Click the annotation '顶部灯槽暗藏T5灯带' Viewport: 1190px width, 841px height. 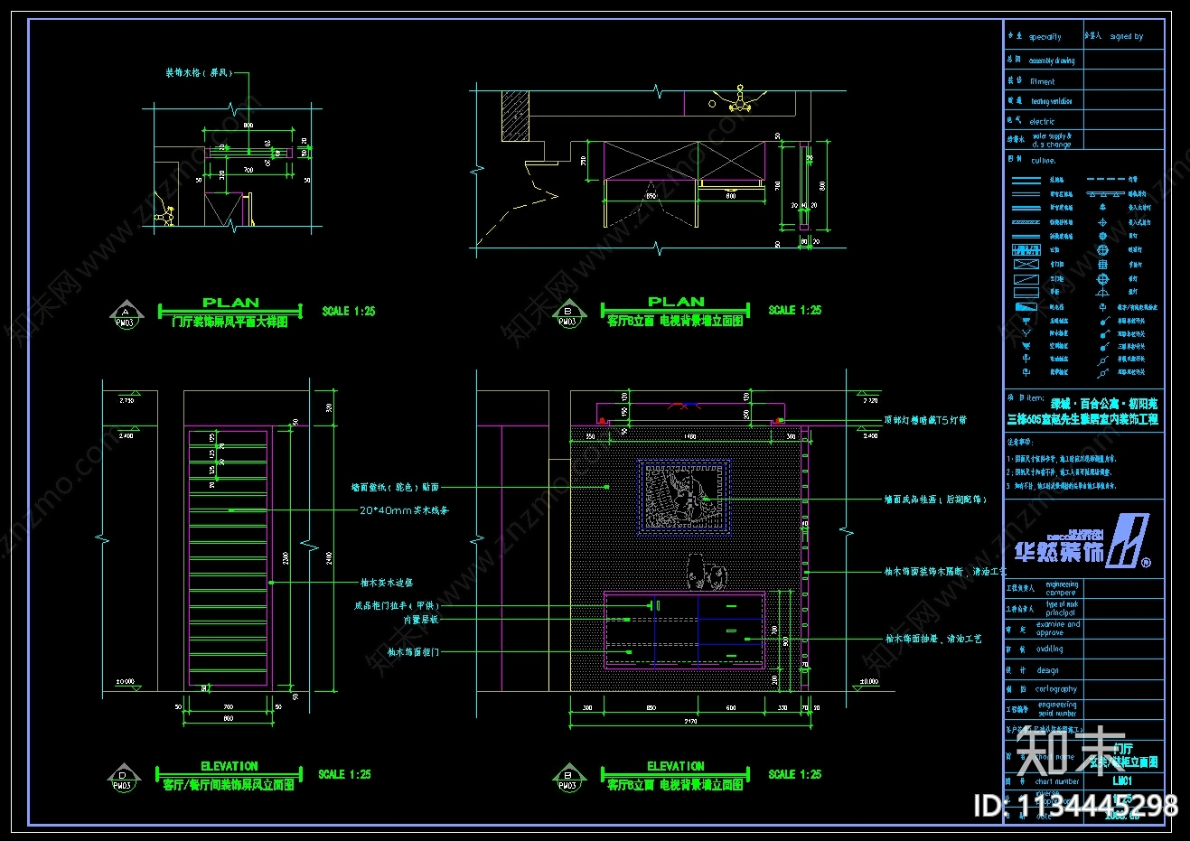[x=925, y=421]
